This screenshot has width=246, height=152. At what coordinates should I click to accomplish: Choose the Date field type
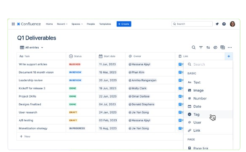(x=208, y=107)
